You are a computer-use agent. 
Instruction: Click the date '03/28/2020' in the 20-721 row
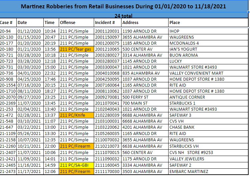coord(30,55)
